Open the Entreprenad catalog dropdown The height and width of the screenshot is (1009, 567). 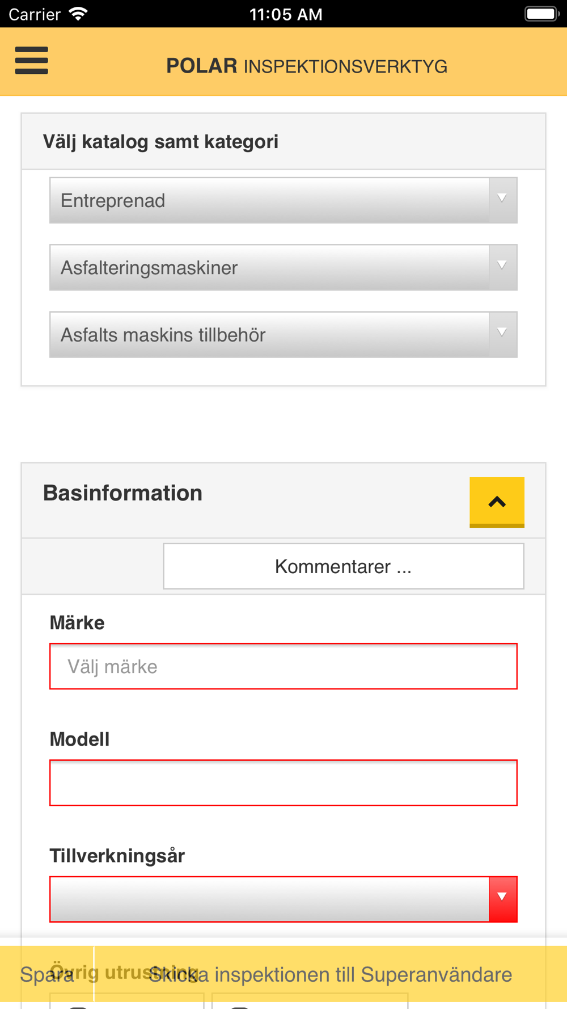[x=283, y=200]
